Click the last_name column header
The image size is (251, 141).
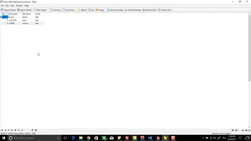coord(28,14)
